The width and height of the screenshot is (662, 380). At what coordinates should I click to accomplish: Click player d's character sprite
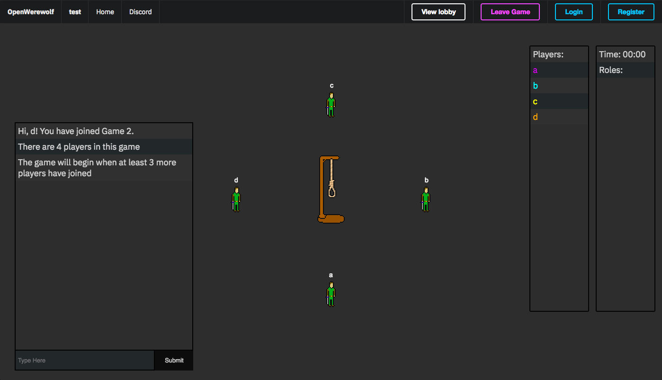[236, 199]
